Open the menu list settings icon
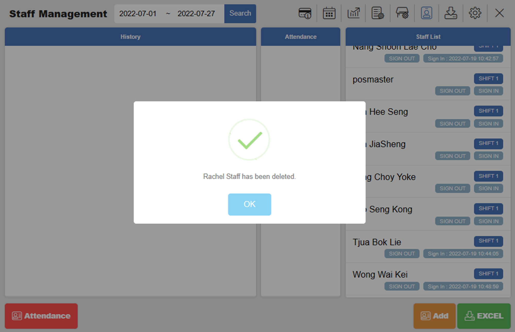The width and height of the screenshot is (515, 332). tap(377, 13)
